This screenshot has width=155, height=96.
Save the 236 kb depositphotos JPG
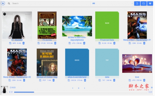tap(70, 43)
